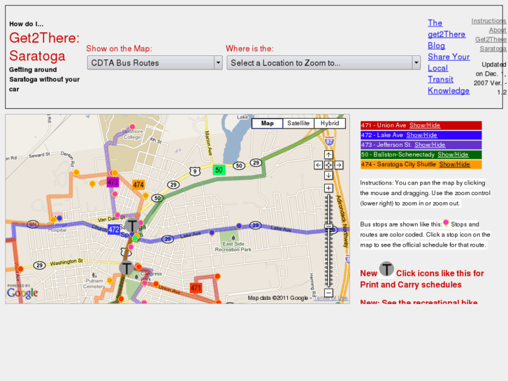The width and height of the screenshot is (508, 381).
Task: Click the blue stop on Lake Ave left segment
Action: pos(212,233)
